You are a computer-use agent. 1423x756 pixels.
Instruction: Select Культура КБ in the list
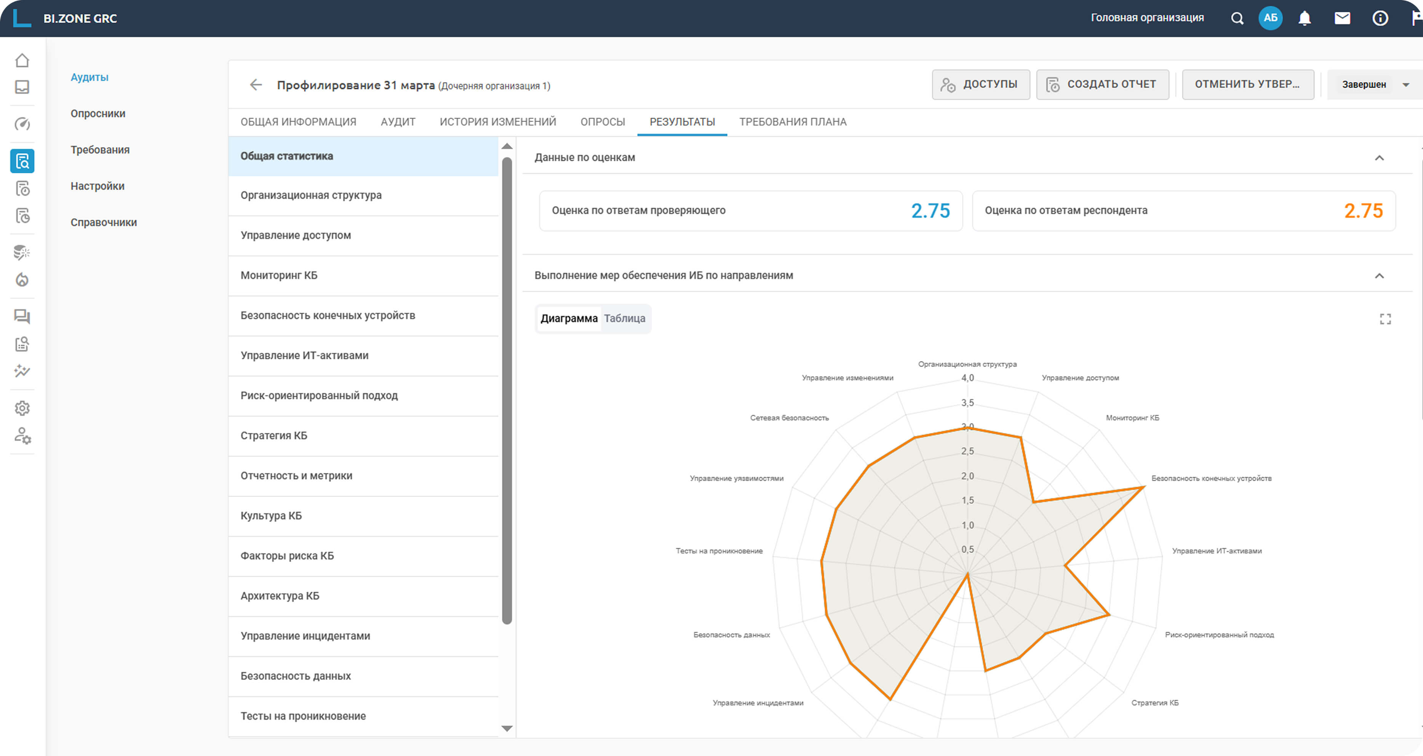pos(363,516)
